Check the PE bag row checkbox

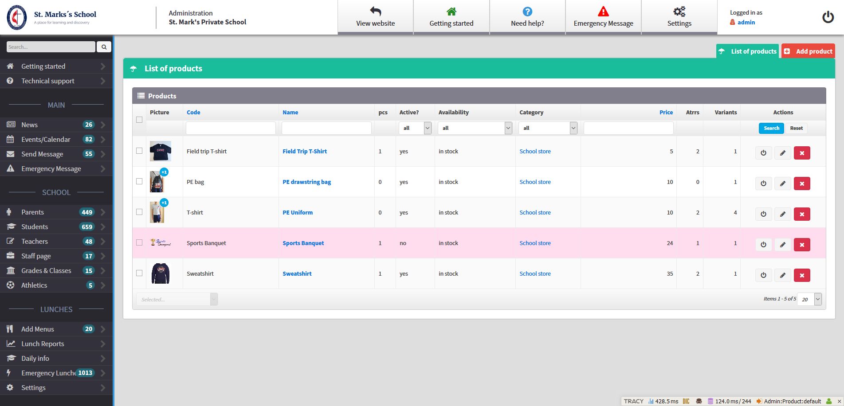click(139, 181)
